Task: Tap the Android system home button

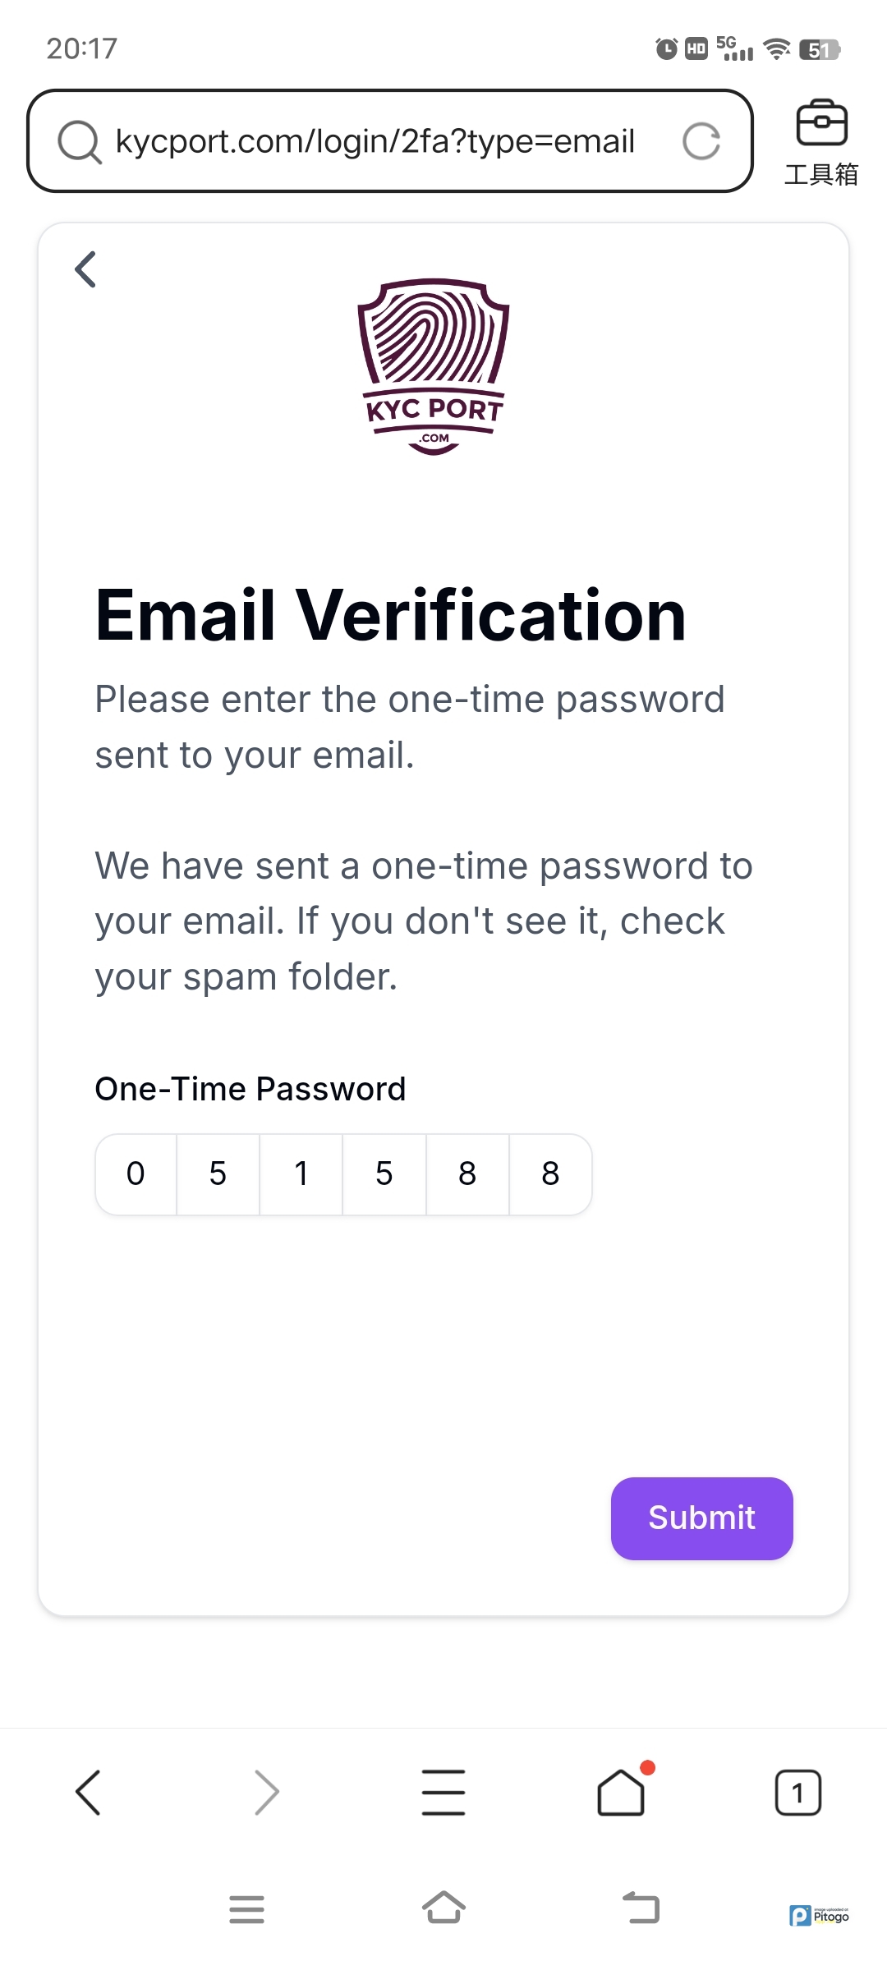Action: pos(443,1908)
